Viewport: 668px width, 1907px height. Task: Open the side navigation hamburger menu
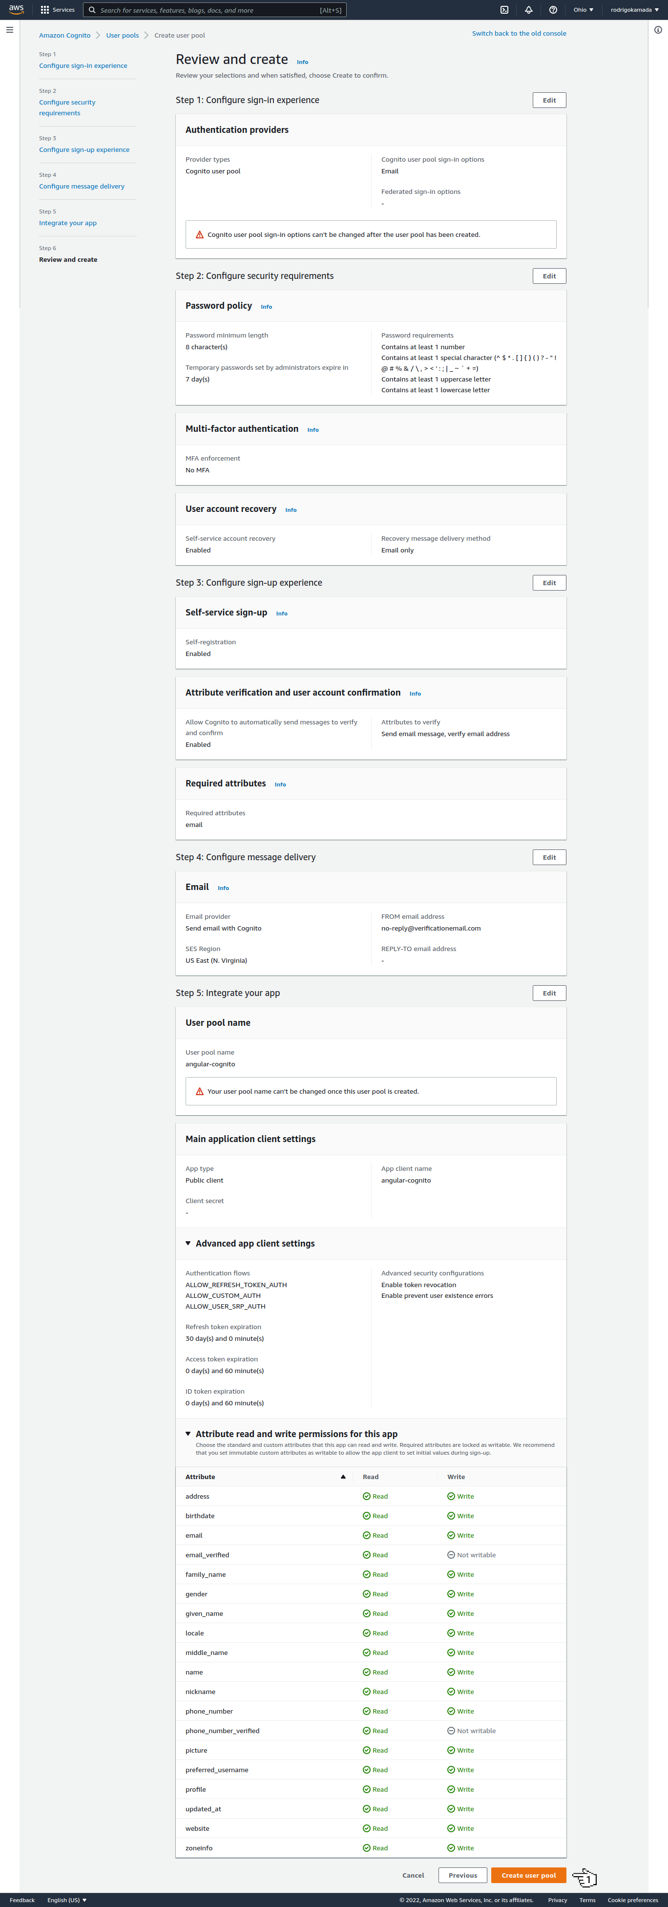[10, 30]
